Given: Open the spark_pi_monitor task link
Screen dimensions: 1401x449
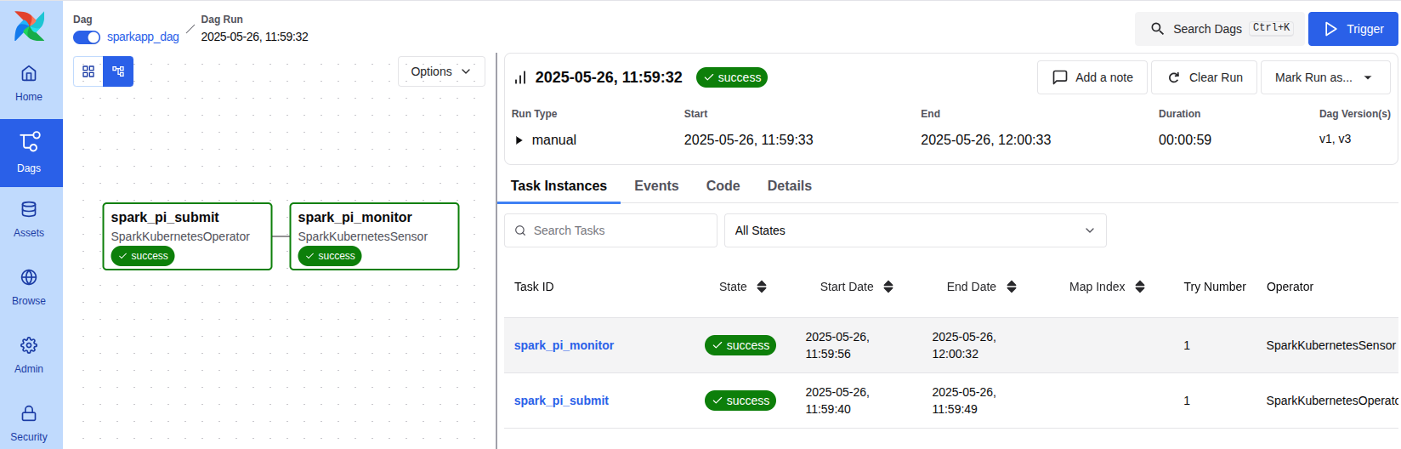Looking at the screenshot, I should pos(564,345).
